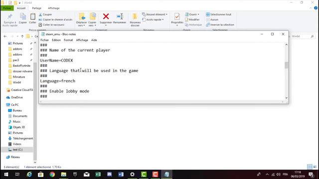Choose Coller le raccourci
Image resolution: width=319 pixels, height=179 pixels.
coord(51,25)
